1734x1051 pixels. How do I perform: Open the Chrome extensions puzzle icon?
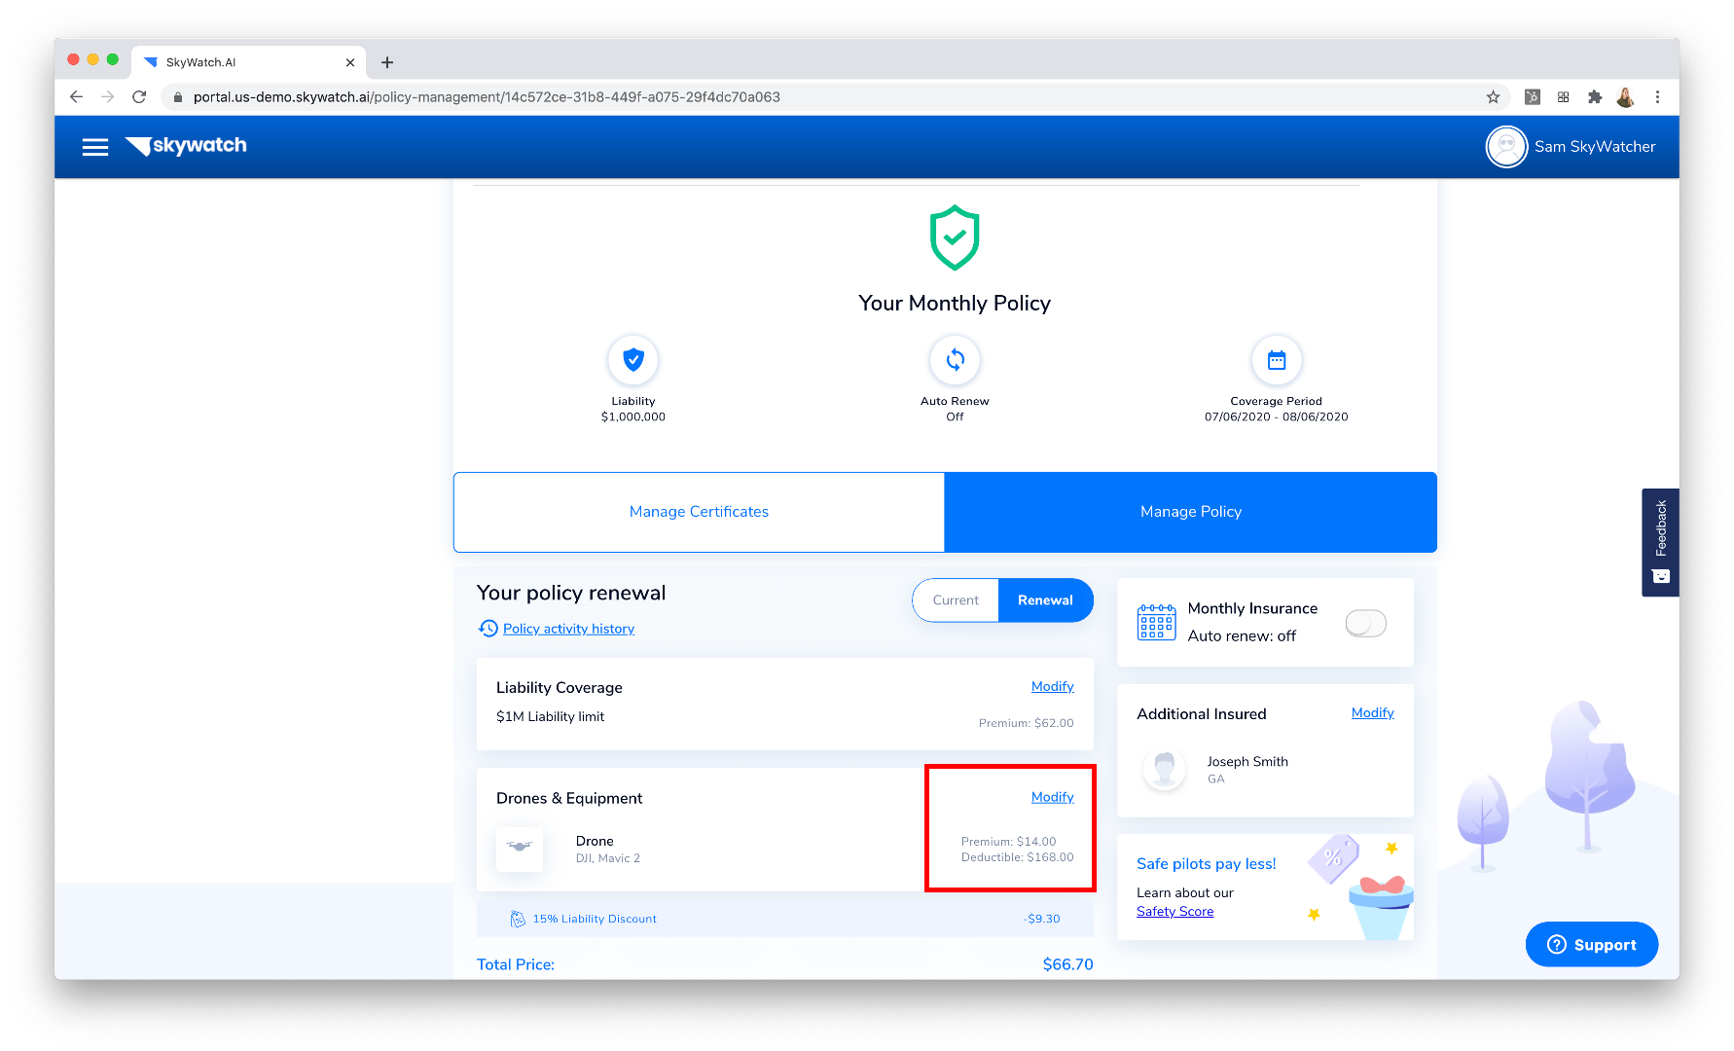pos(1594,96)
